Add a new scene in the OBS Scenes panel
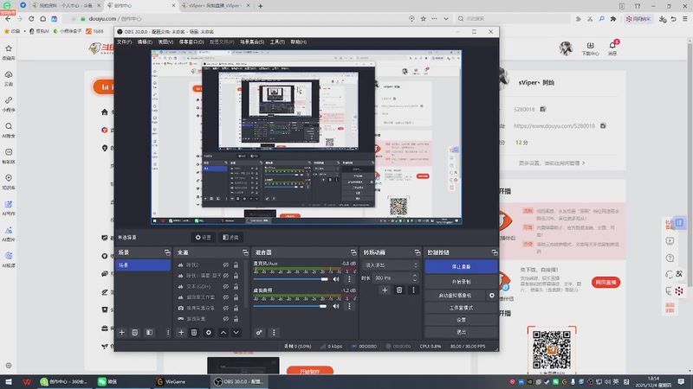 tap(122, 333)
